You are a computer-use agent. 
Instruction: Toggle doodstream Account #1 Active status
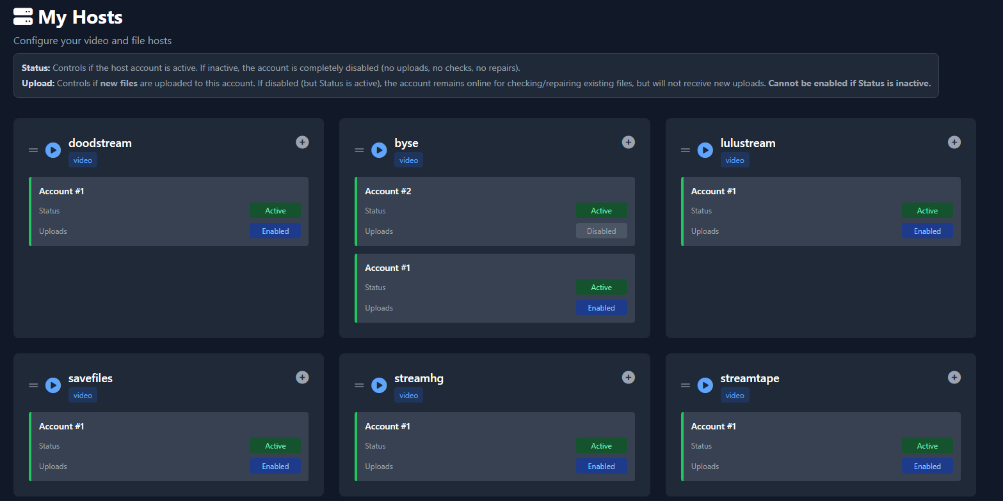coord(275,211)
